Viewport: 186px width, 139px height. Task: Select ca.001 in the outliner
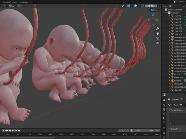pos(177,75)
